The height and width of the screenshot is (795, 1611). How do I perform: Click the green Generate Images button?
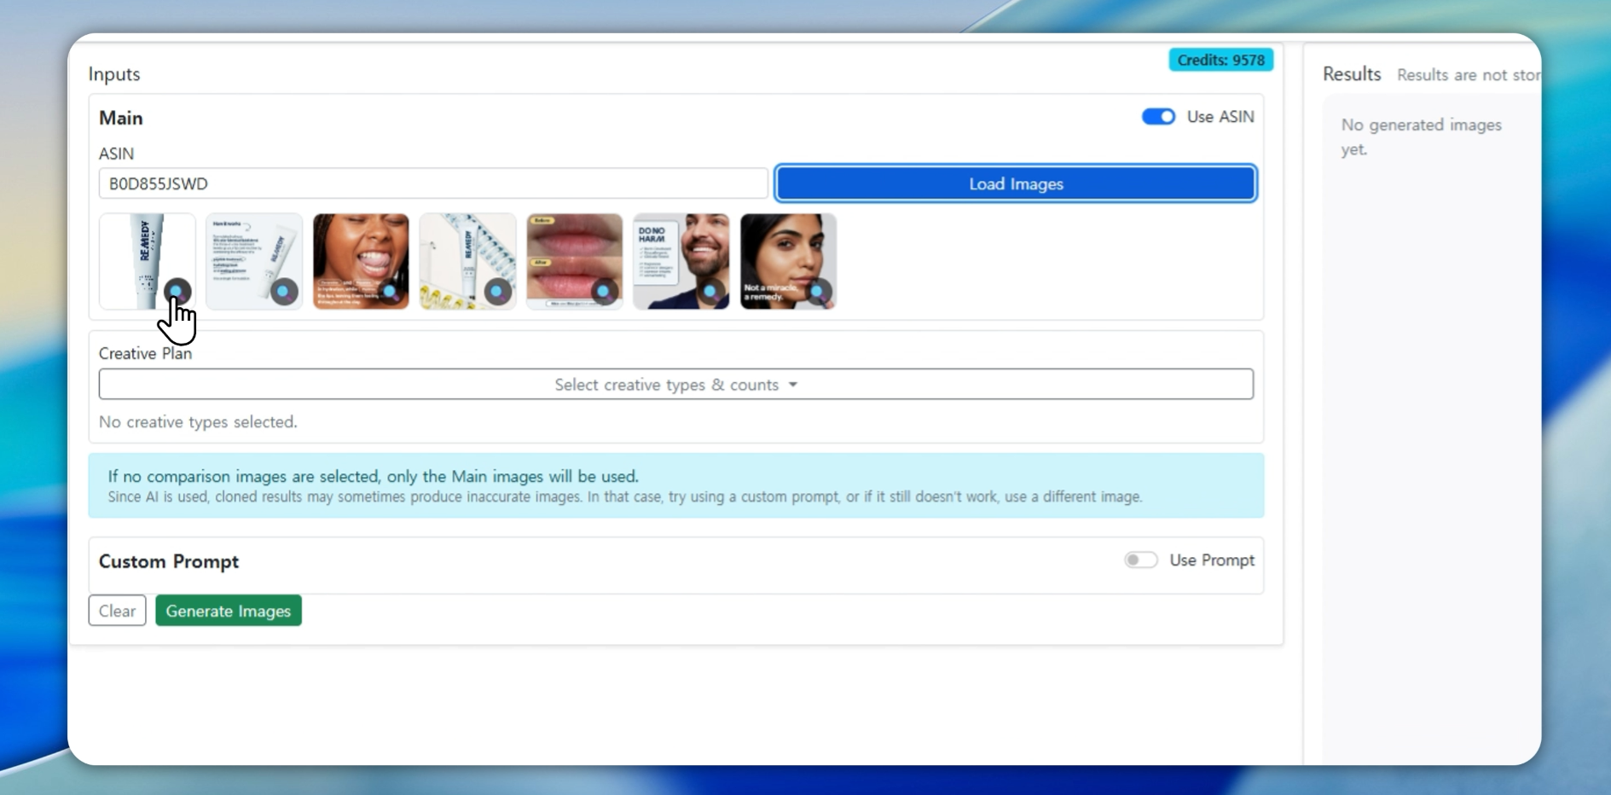[229, 611]
